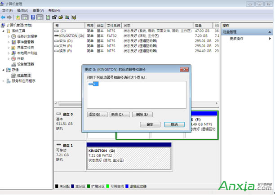Click the blue Help icon in the toolbar
The image size is (275, 195).
click(33, 17)
